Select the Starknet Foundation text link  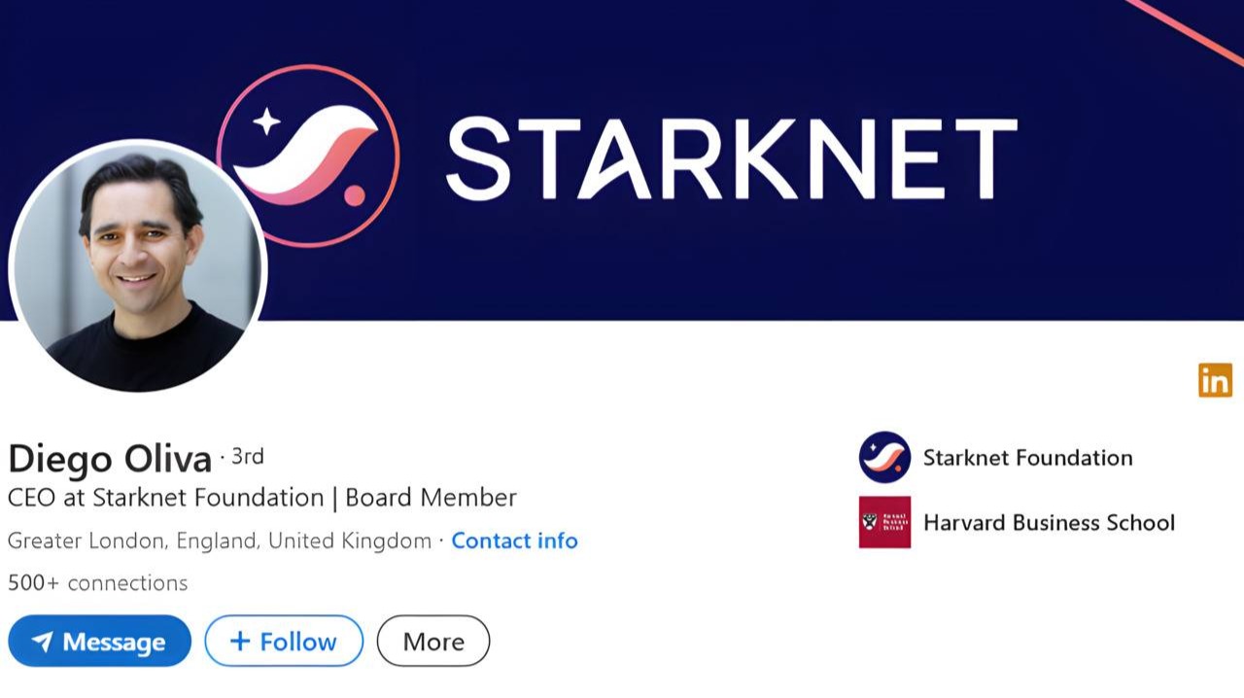point(1026,457)
